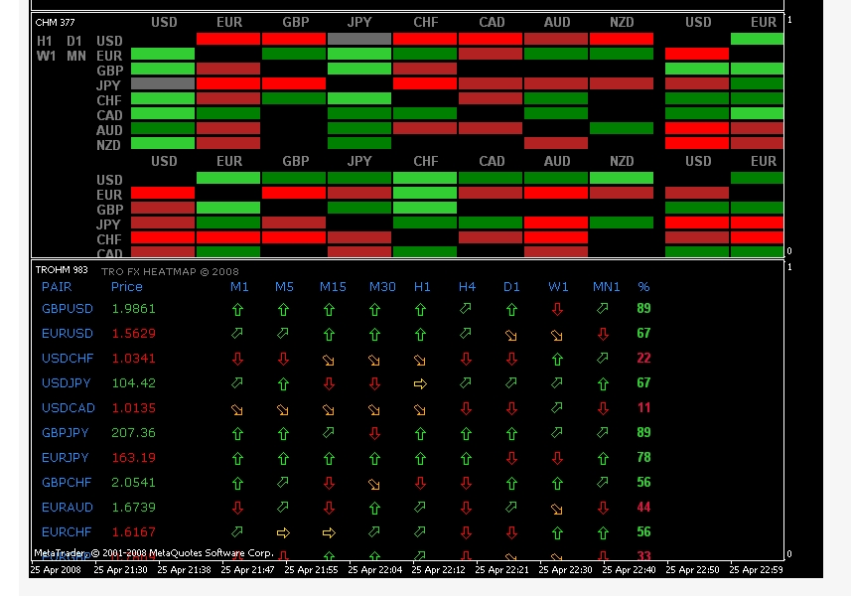The width and height of the screenshot is (851, 596).
Task: Select the GBPJPY pair name
Action: [x=67, y=433]
